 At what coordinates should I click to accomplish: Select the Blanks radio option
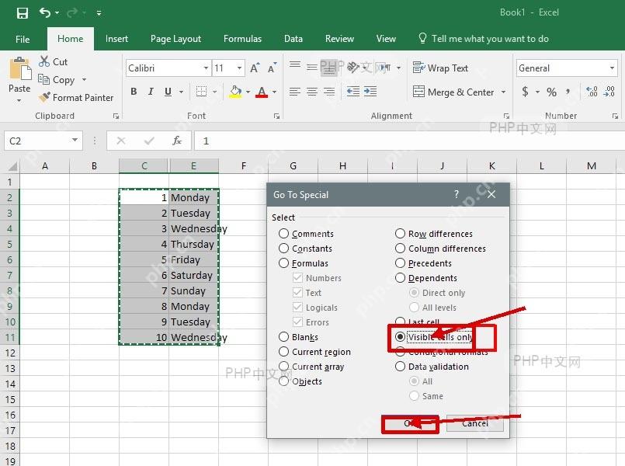pos(283,337)
